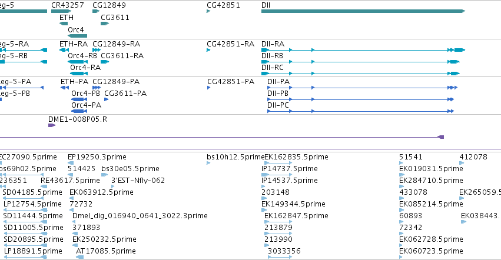Click the Dll-RB transcript line
Viewport: 501px width, 260px height.
tap(360, 62)
